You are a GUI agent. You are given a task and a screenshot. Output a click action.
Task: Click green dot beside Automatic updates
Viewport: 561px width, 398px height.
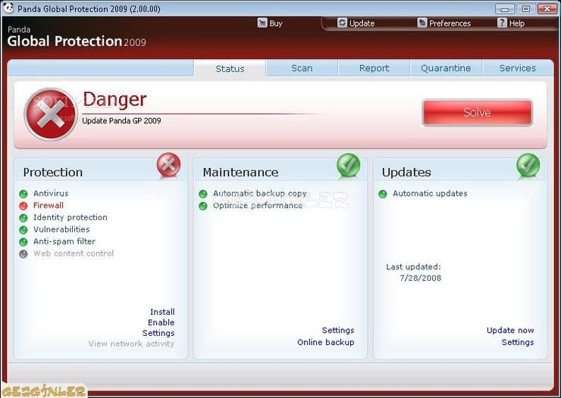pyautogui.click(x=383, y=194)
